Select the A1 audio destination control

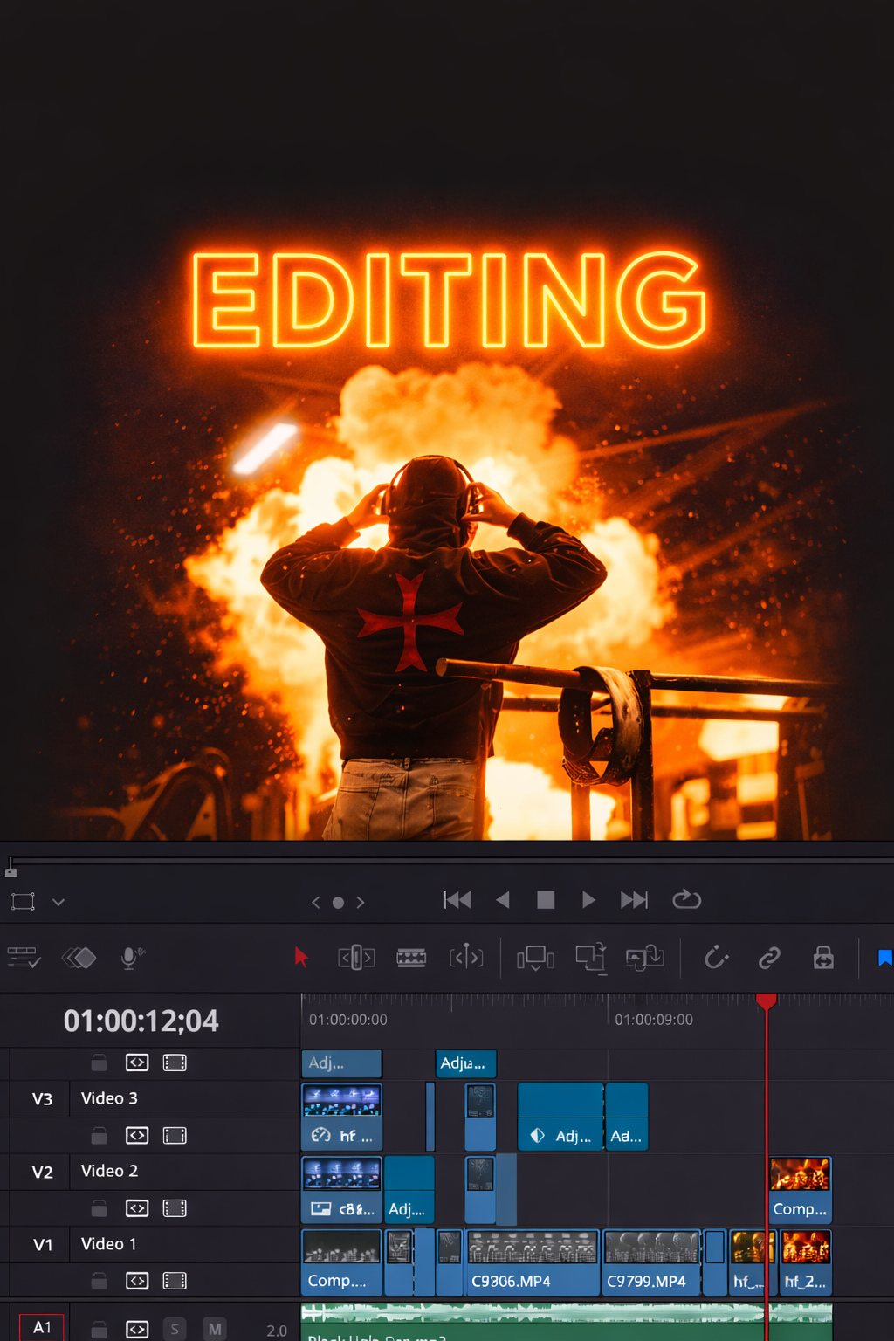coord(42,1327)
